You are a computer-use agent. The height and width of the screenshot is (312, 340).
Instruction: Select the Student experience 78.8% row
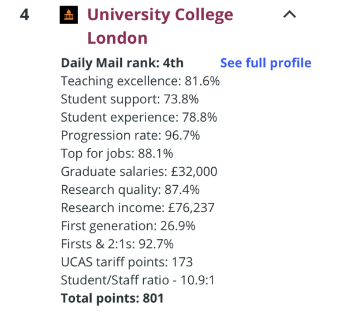point(139,118)
